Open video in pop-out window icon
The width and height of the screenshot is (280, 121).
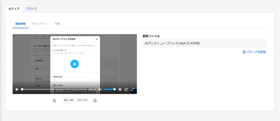coord(126,89)
